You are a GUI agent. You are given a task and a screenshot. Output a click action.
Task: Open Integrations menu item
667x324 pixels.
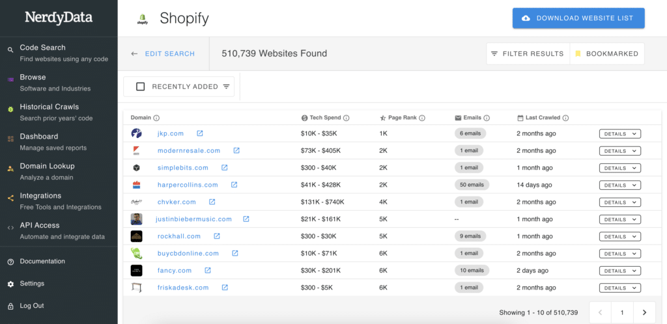[59, 201]
